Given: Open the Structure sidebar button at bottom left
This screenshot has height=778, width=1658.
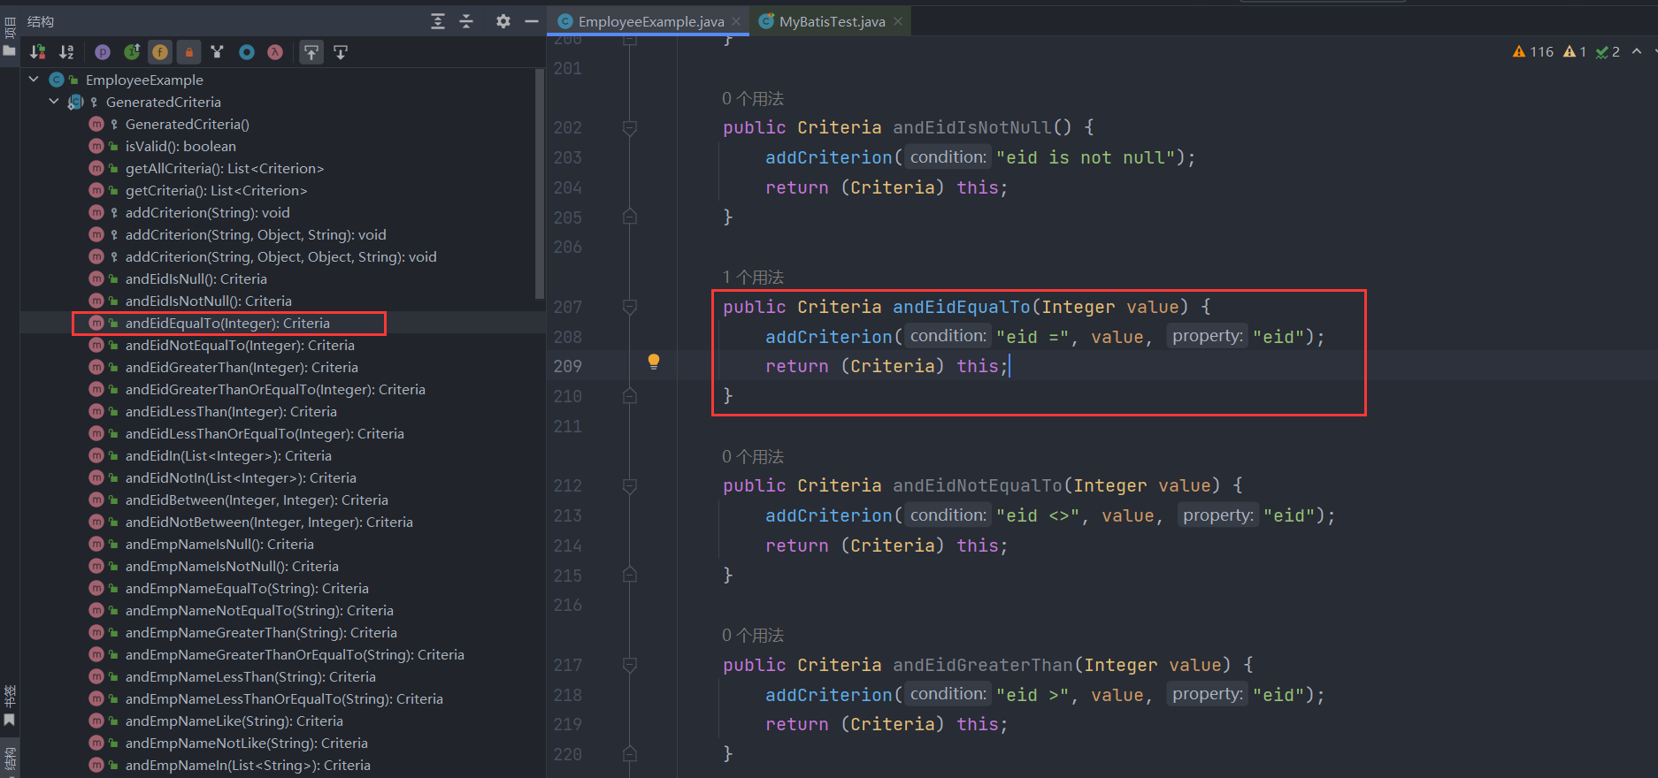Looking at the screenshot, I should [x=10, y=760].
